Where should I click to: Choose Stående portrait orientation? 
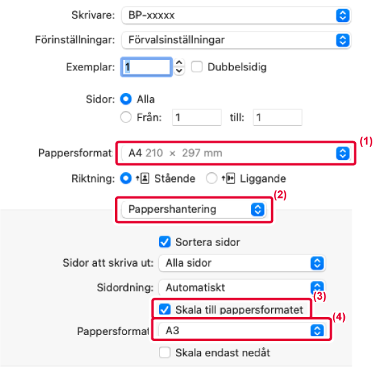click(x=126, y=178)
